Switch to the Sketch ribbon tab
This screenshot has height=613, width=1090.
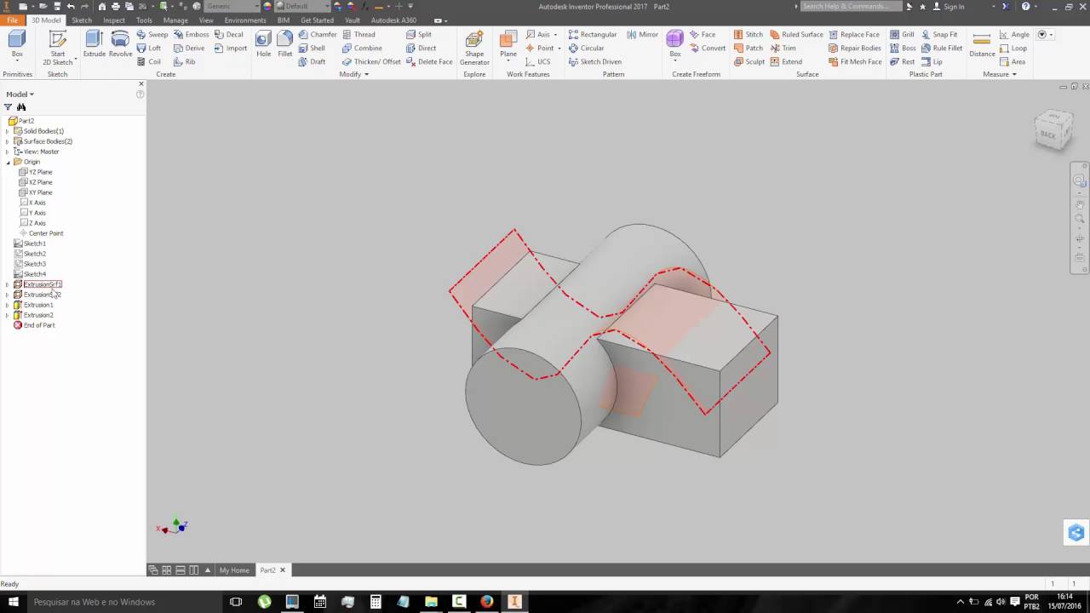point(82,20)
